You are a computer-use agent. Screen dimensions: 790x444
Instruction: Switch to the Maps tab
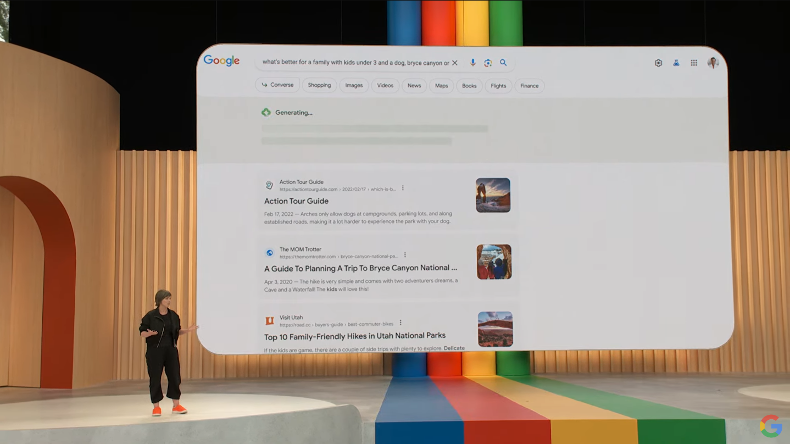pos(441,86)
